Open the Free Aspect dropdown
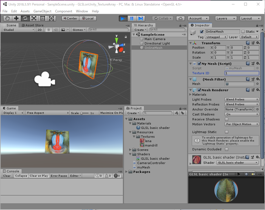This screenshot has height=210, width=265. 47,113
